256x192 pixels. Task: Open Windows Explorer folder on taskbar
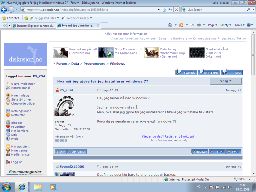pyautogui.click(x=38, y=187)
